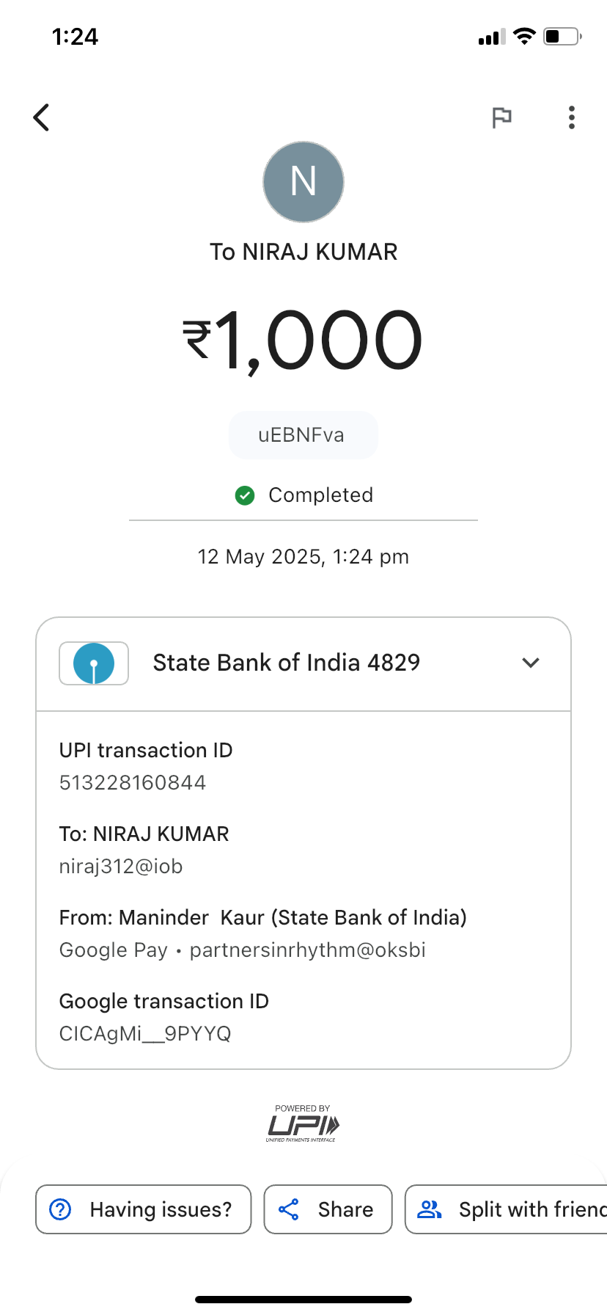Open the three-dot overflow menu

pyautogui.click(x=572, y=117)
